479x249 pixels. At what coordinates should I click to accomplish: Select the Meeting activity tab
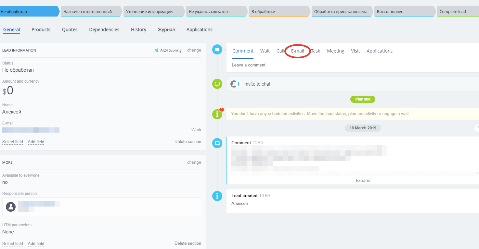[x=336, y=51]
